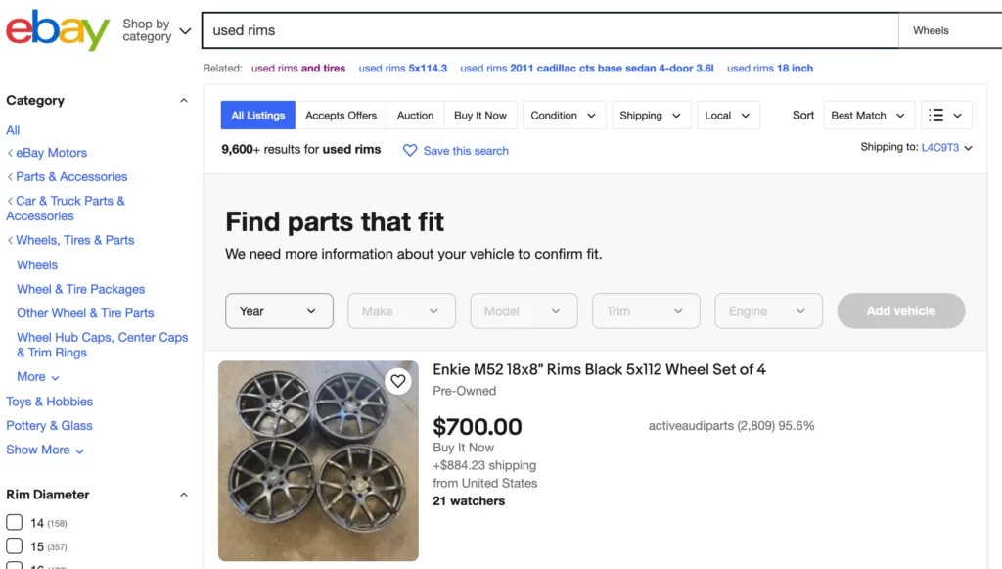The image size is (1002, 569).
Task: Open the Condition filter dropdown
Action: pyautogui.click(x=564, y=116)
